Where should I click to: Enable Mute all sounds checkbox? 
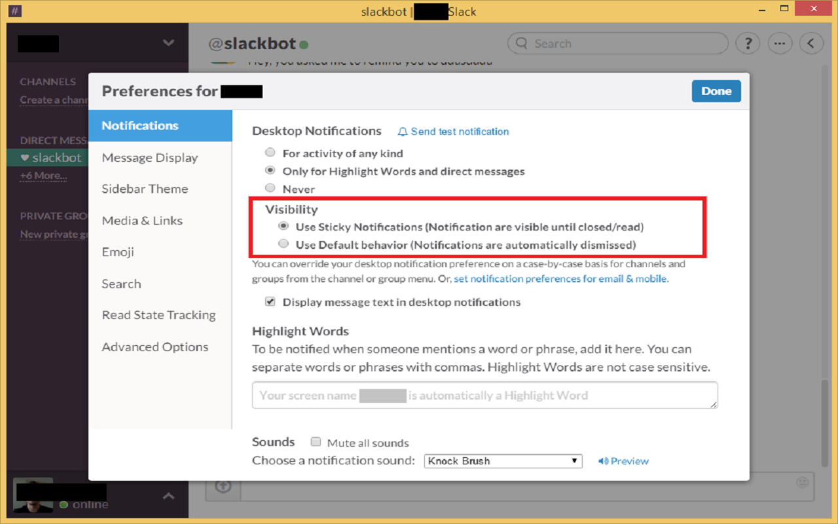click(316, 442)
